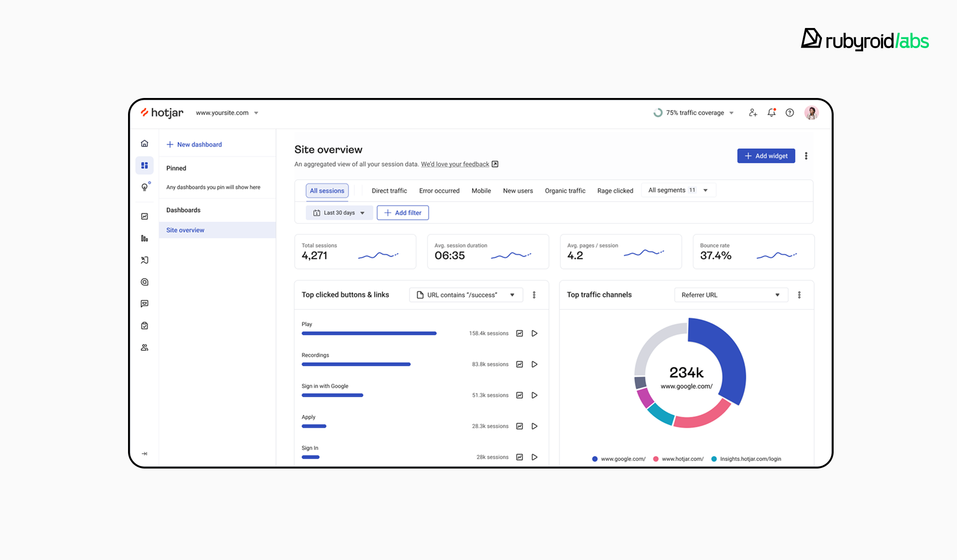Play recordings for the Play button row

coord(535,333)
